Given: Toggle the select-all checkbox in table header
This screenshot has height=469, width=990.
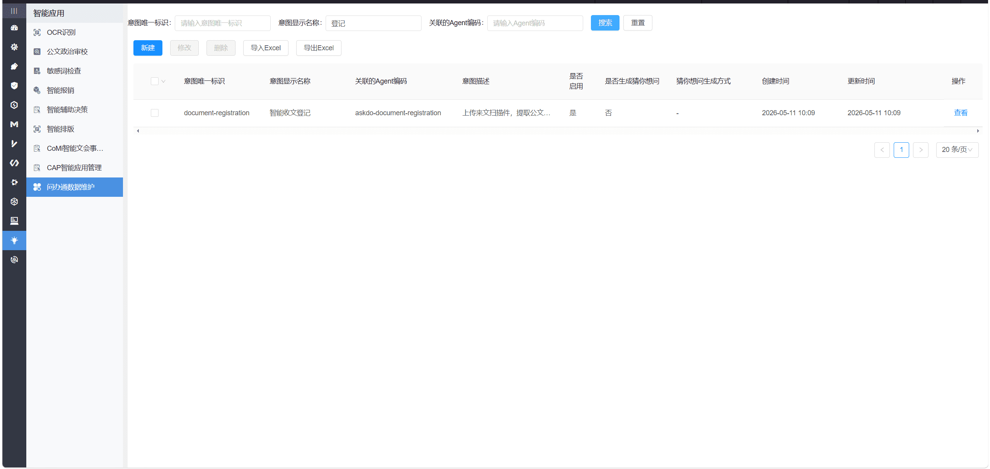Looking at the screenshot, I should (155, 81).
